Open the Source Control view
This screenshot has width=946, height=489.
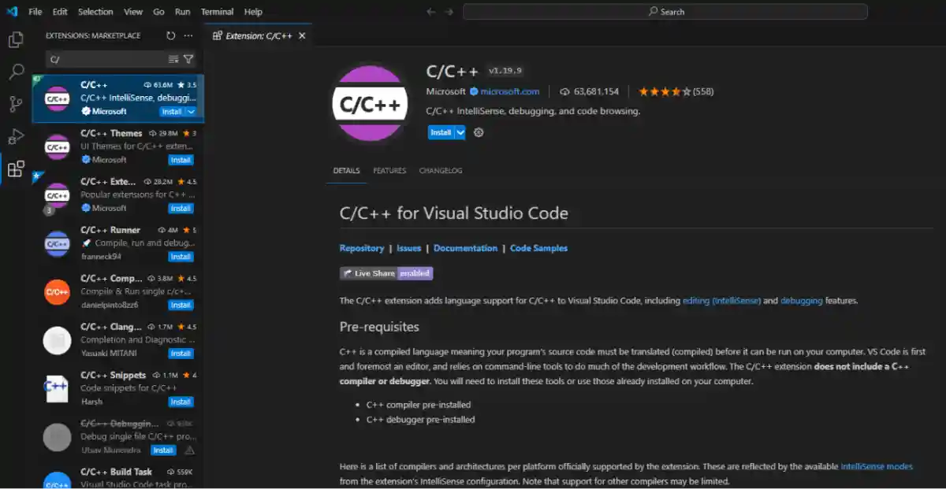pos(14,103)
